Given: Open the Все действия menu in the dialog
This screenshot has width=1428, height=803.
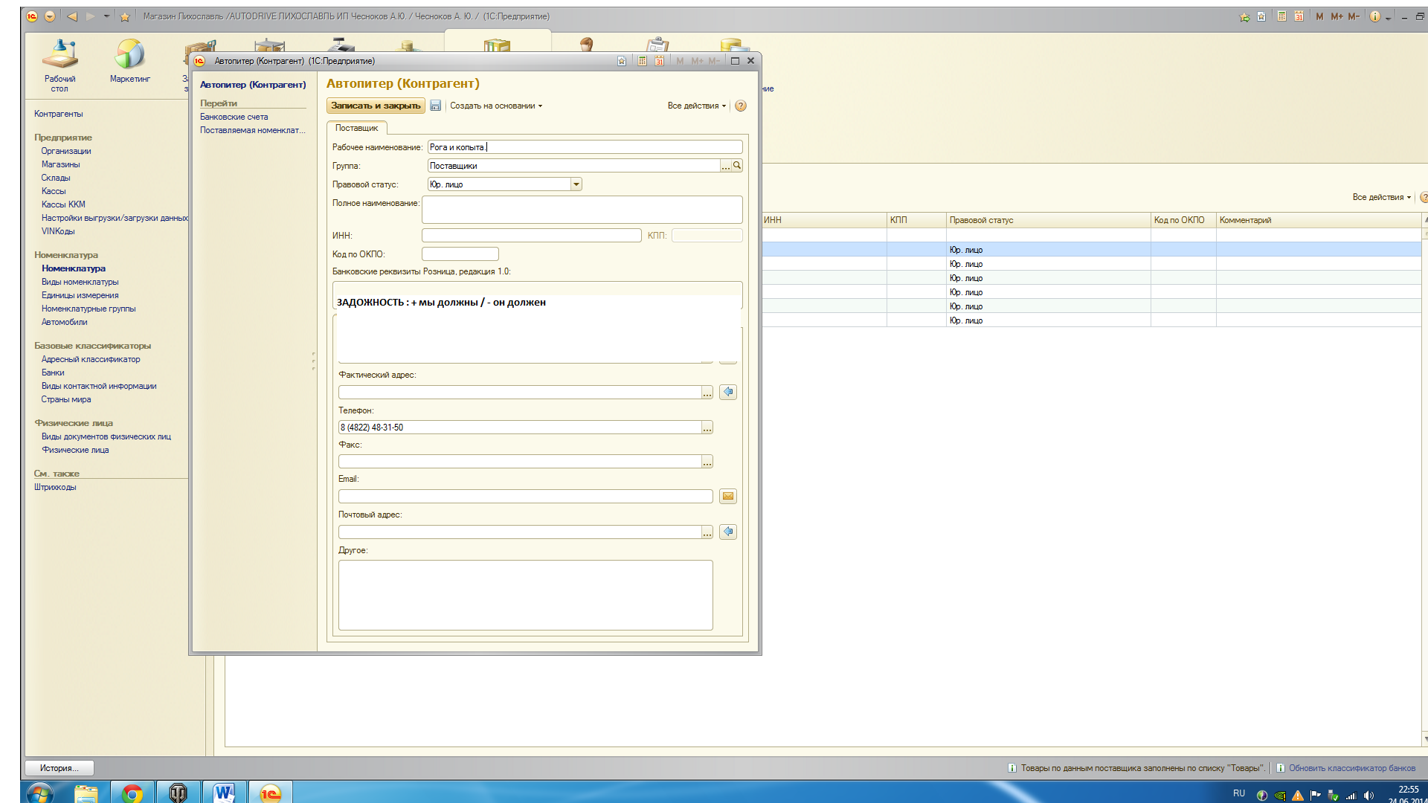Looking at the screenshot, I should (x=696, y=106).
